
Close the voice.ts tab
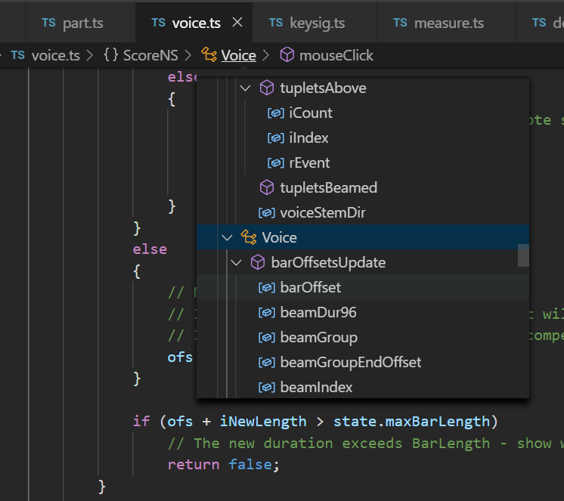pos(237,23)
